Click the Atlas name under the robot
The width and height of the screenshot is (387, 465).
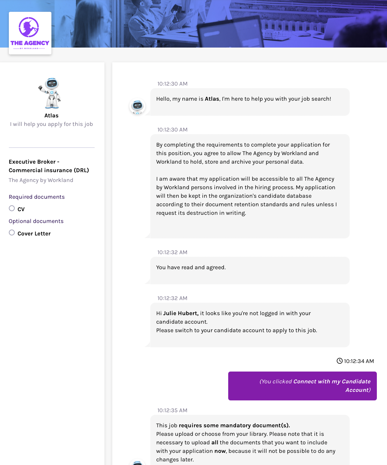(x=51, y=115)
